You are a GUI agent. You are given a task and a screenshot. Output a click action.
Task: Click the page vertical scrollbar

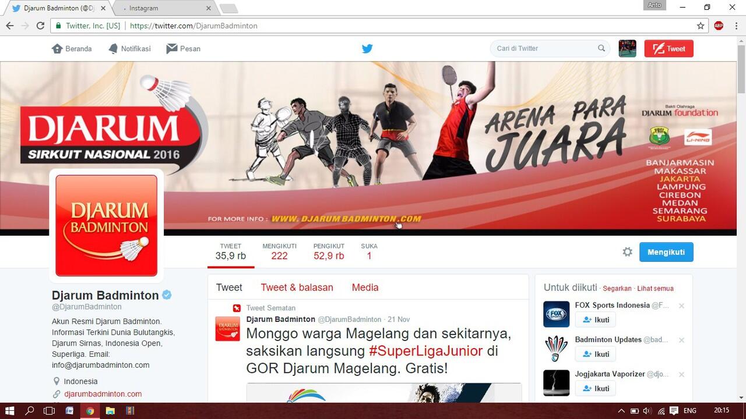pos(741,70)
